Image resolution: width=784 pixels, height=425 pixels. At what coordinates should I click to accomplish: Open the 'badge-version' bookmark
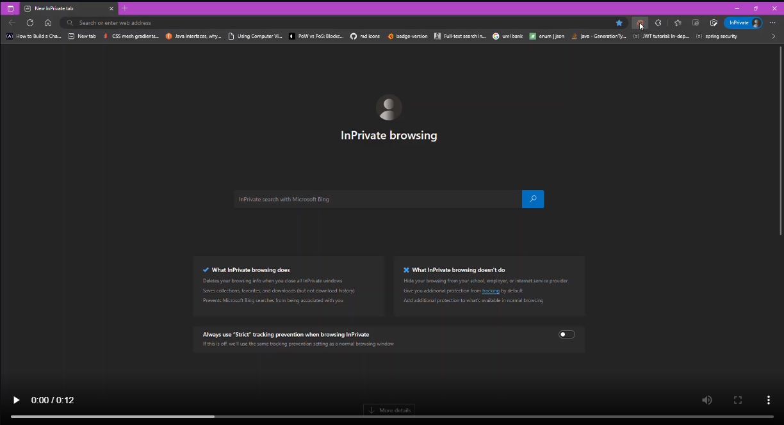click(407, 36)
